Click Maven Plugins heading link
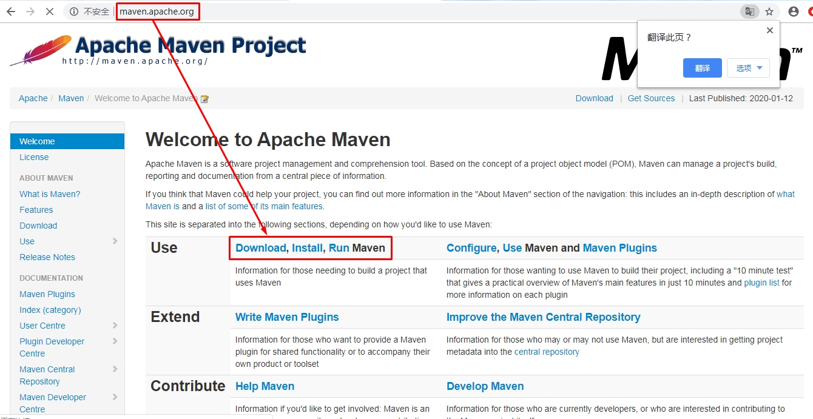This screenshot has width=813, height=419. (x=620, y=247)
